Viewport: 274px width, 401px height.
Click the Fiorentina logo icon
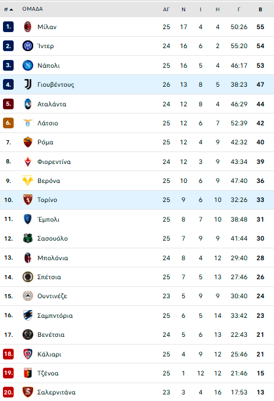tap(28, 162)
